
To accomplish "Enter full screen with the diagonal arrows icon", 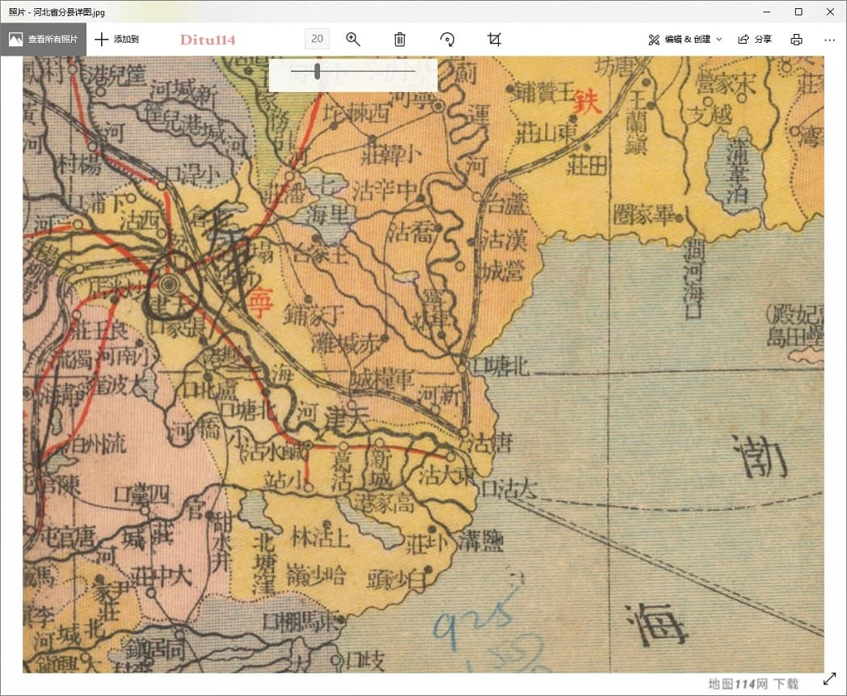I will 829,679.
